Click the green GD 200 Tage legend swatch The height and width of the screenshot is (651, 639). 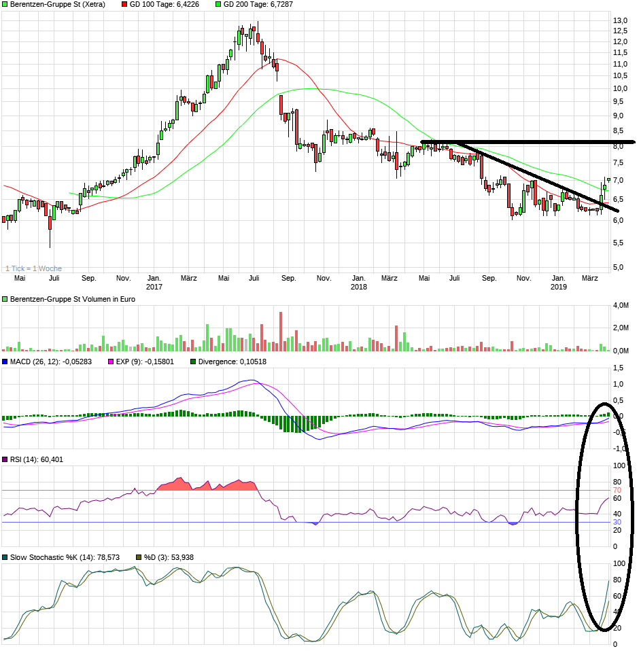click(x=218, y=5)
